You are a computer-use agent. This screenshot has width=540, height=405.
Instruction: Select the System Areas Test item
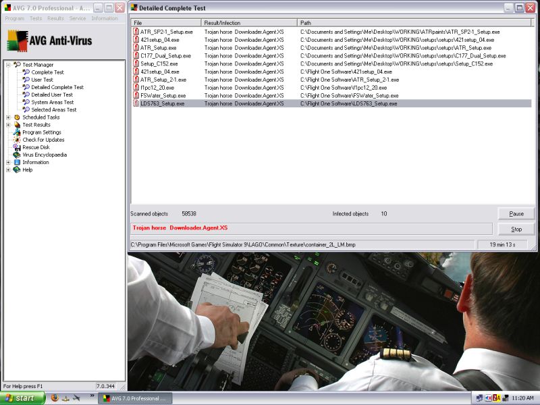(x=52, y=103)
